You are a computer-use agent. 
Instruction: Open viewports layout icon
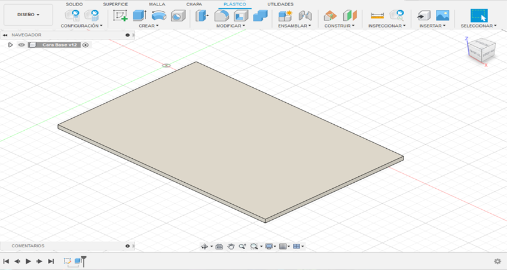pyautogui.click(x=297, y=247)
